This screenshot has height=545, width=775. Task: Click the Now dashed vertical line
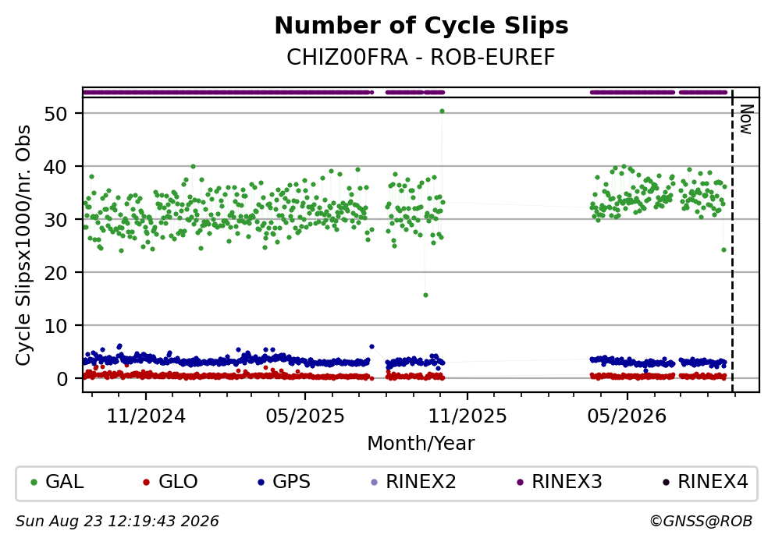coord(732,241)
